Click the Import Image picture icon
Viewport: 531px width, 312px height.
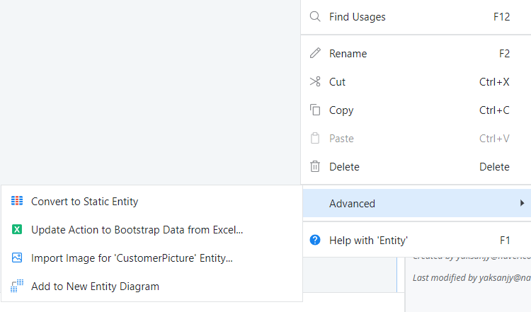pyautogui.click(x=17, y=258)
